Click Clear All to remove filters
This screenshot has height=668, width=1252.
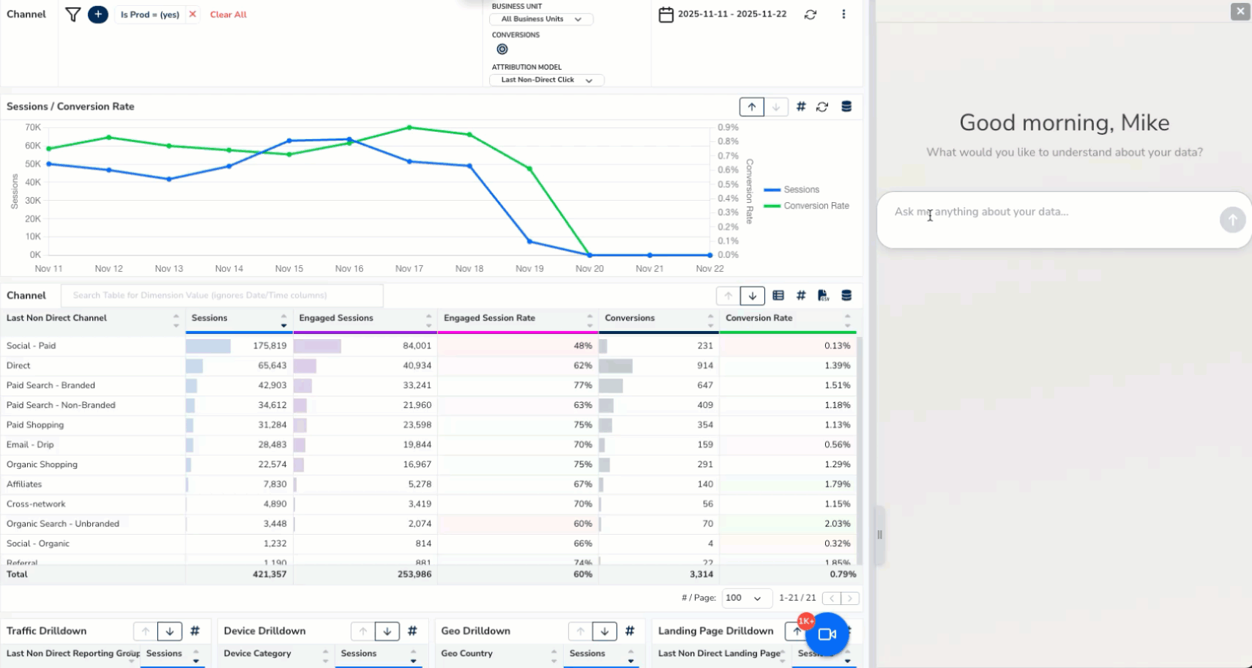(228, 14)
